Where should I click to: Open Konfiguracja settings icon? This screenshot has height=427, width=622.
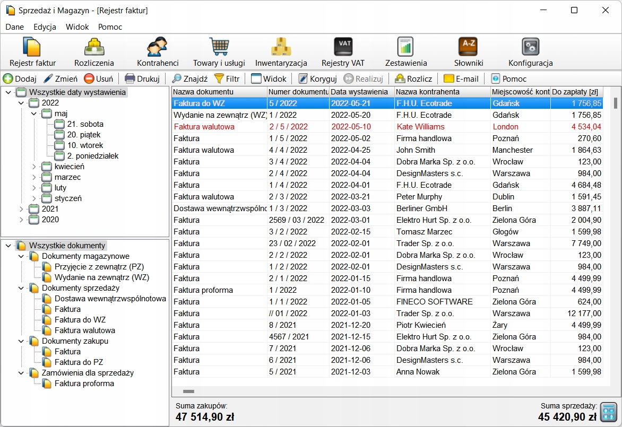point(530,52)
